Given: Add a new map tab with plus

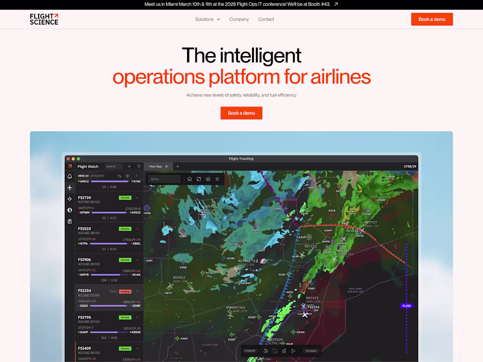Looking at the screenshot, I should pyautogui.click(x=177, y=167).
